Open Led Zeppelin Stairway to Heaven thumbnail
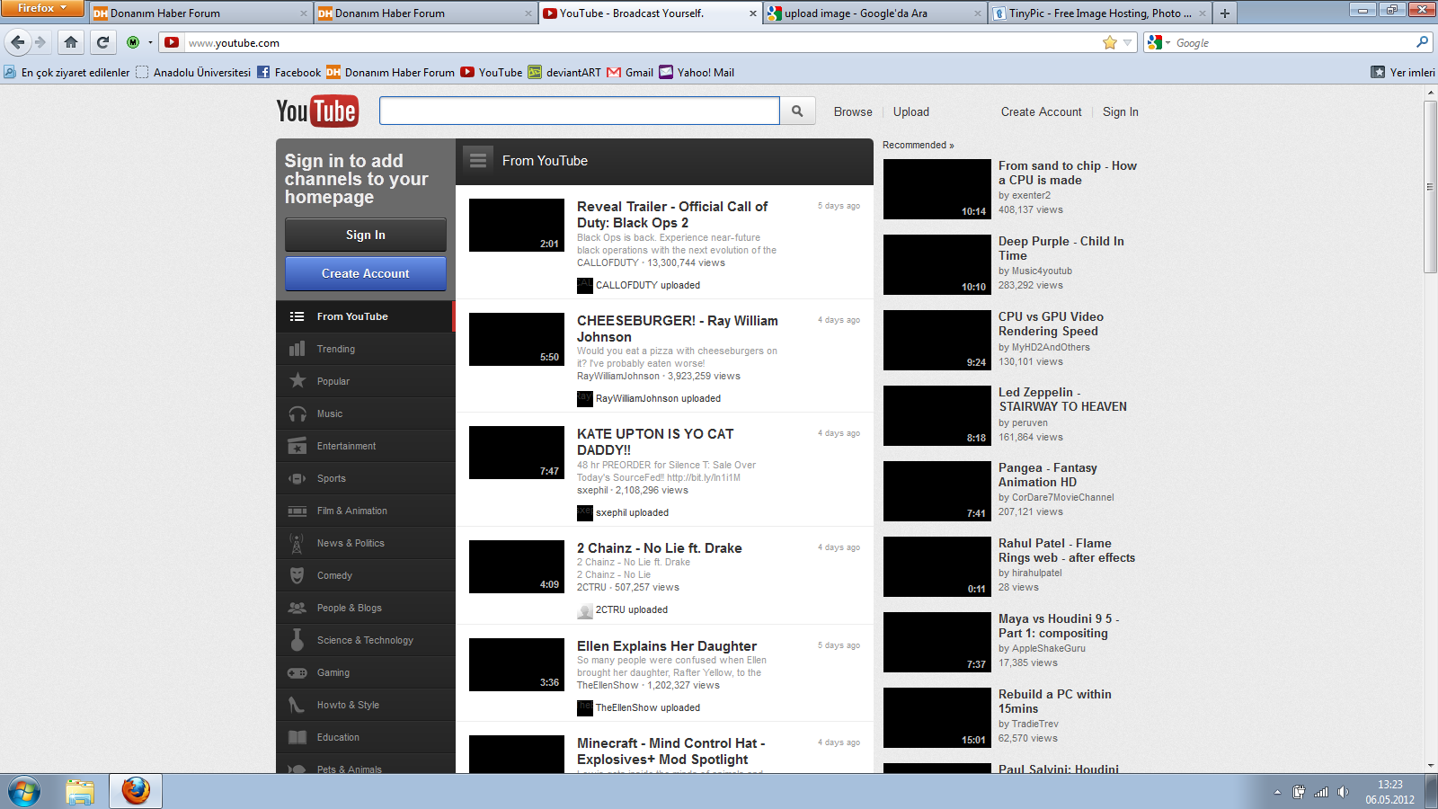 pos(937,415)
